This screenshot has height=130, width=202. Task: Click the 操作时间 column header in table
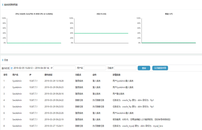[48, 75]
